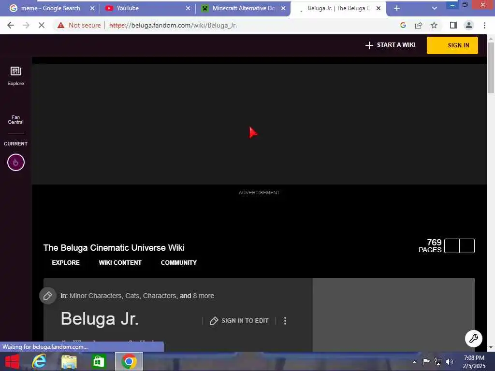This screenshot has width=495, height=371.
Task: Click the left box beside page count
Action: (452, 246)
